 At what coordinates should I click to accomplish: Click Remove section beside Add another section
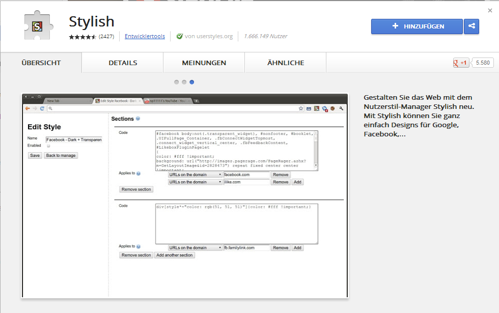point(136,255)
